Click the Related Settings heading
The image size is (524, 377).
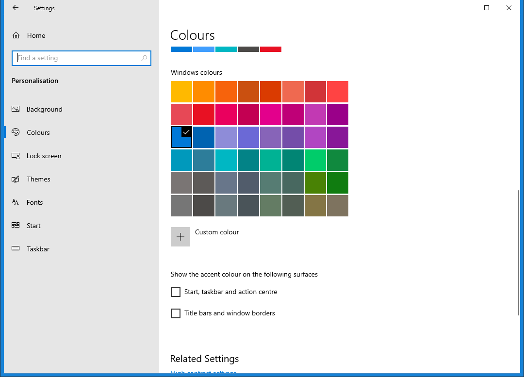[205, 359]
